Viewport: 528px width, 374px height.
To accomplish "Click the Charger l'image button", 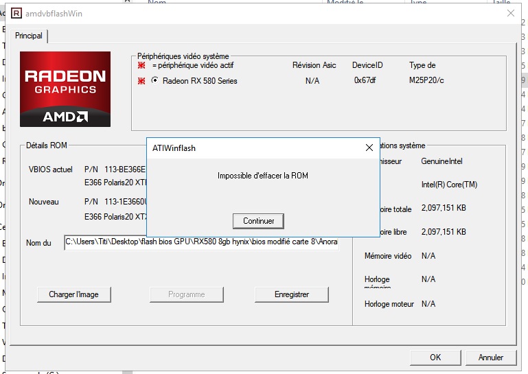I will [73, 294].
